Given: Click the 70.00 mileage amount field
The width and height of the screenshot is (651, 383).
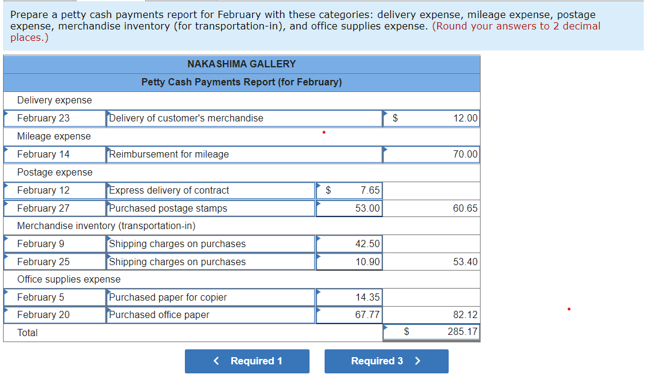Looking at the screenshot, I should [431, 154].
